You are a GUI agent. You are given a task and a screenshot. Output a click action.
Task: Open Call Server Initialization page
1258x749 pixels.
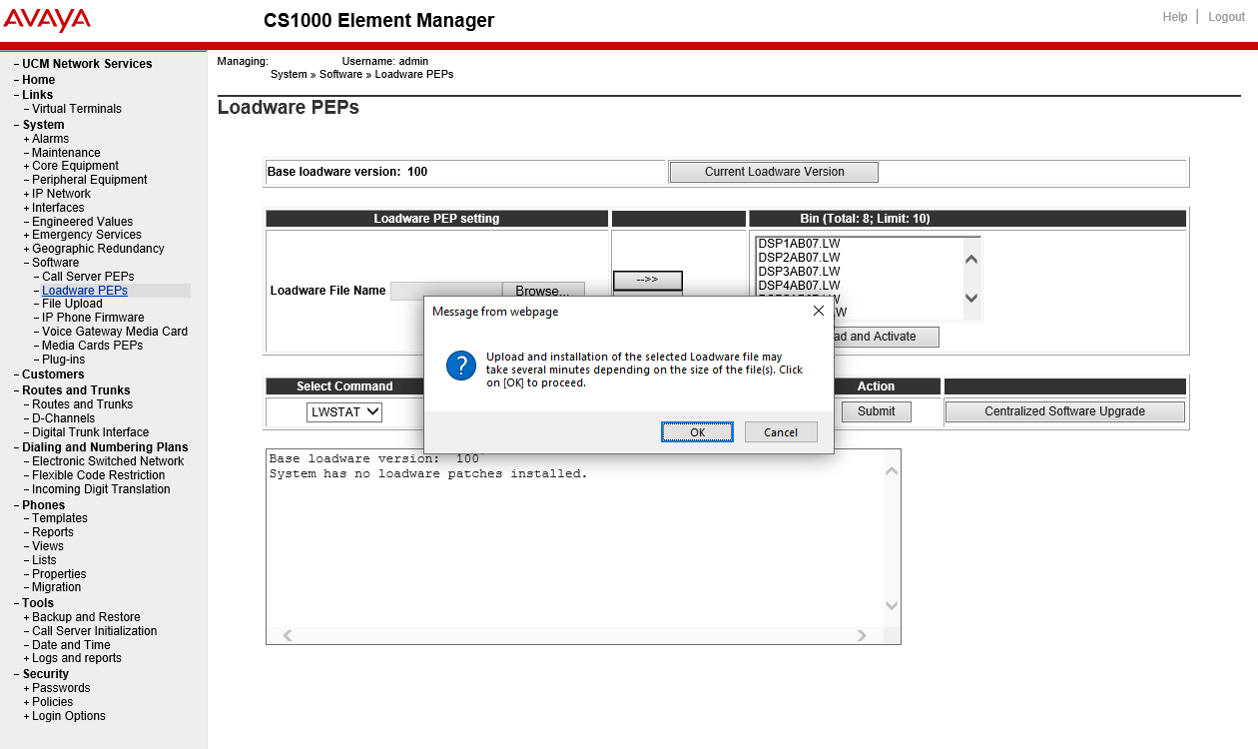[95, 631]
